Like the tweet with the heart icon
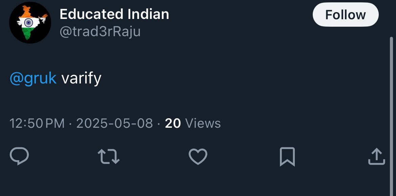 pyautogui.click(x=198, y=157)
